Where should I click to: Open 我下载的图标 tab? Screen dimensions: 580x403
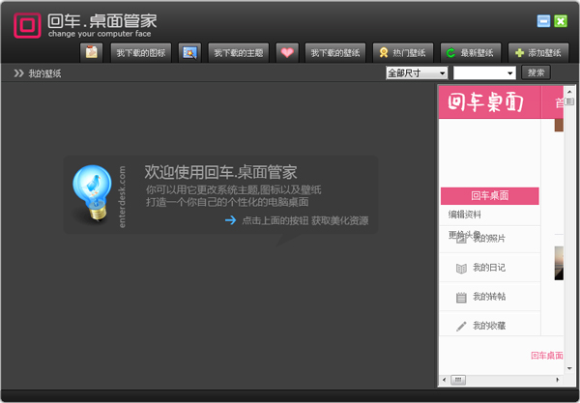pos(141,52)
